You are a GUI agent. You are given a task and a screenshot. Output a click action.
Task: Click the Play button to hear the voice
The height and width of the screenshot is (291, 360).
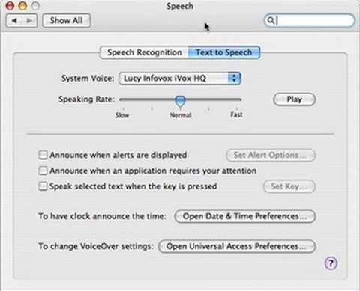[295, 99]
